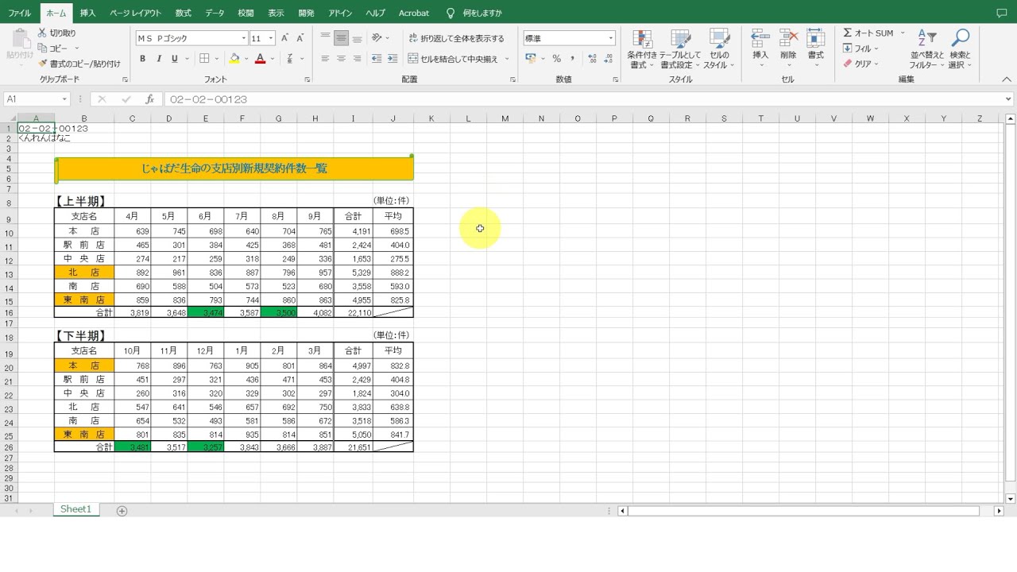Align cell text right
The image size is (1017, 572).
[x=357, y=59]
